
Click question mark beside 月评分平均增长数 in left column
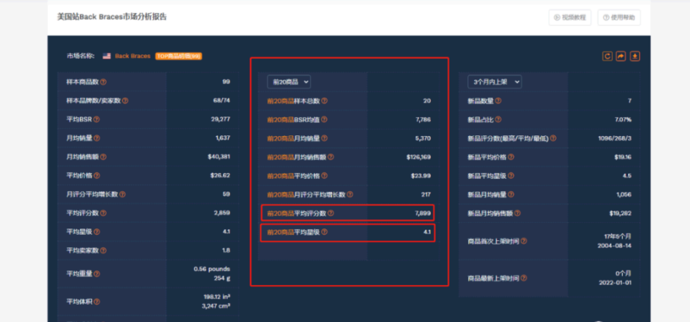point(122,194)
